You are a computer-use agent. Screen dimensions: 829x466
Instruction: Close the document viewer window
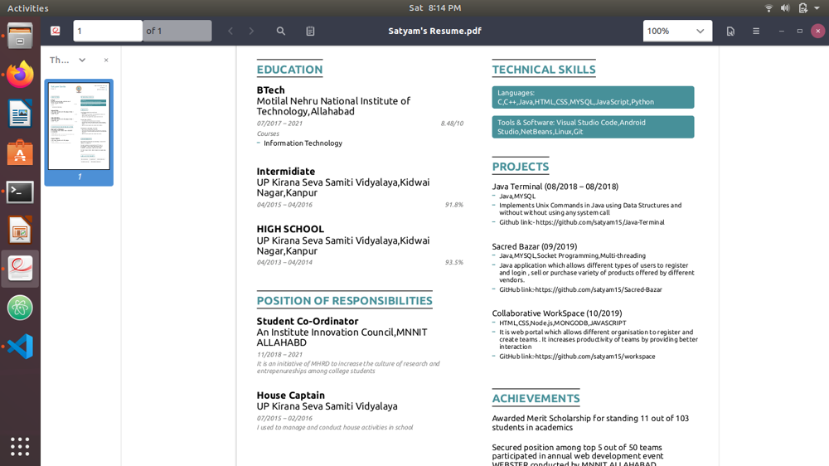[818, 32]
